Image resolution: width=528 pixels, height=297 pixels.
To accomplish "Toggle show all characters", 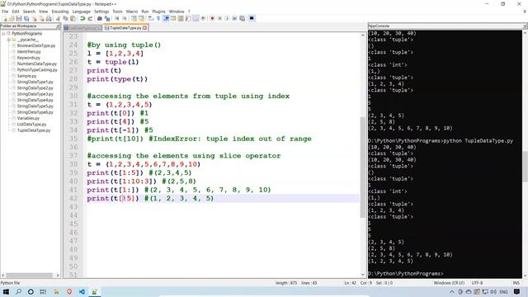I will 158,18.
